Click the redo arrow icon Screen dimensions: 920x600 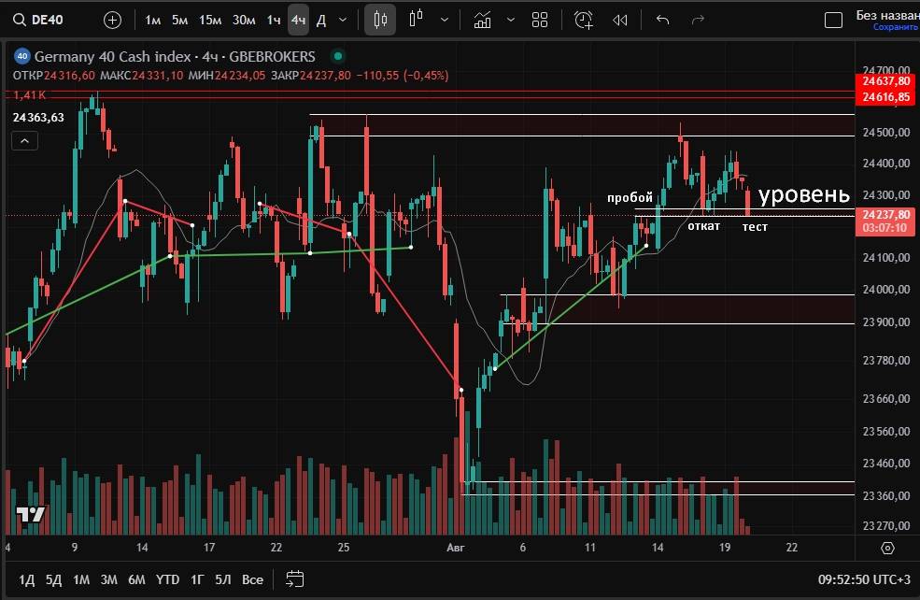[698, 20]
